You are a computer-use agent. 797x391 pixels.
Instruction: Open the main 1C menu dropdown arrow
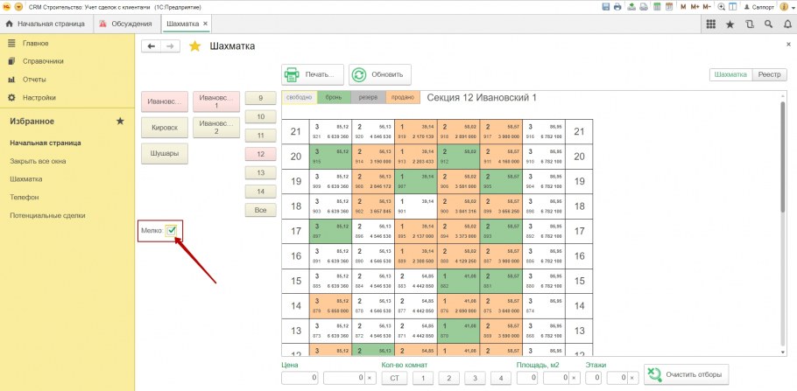pyautogui.click(x=19, y=7)
